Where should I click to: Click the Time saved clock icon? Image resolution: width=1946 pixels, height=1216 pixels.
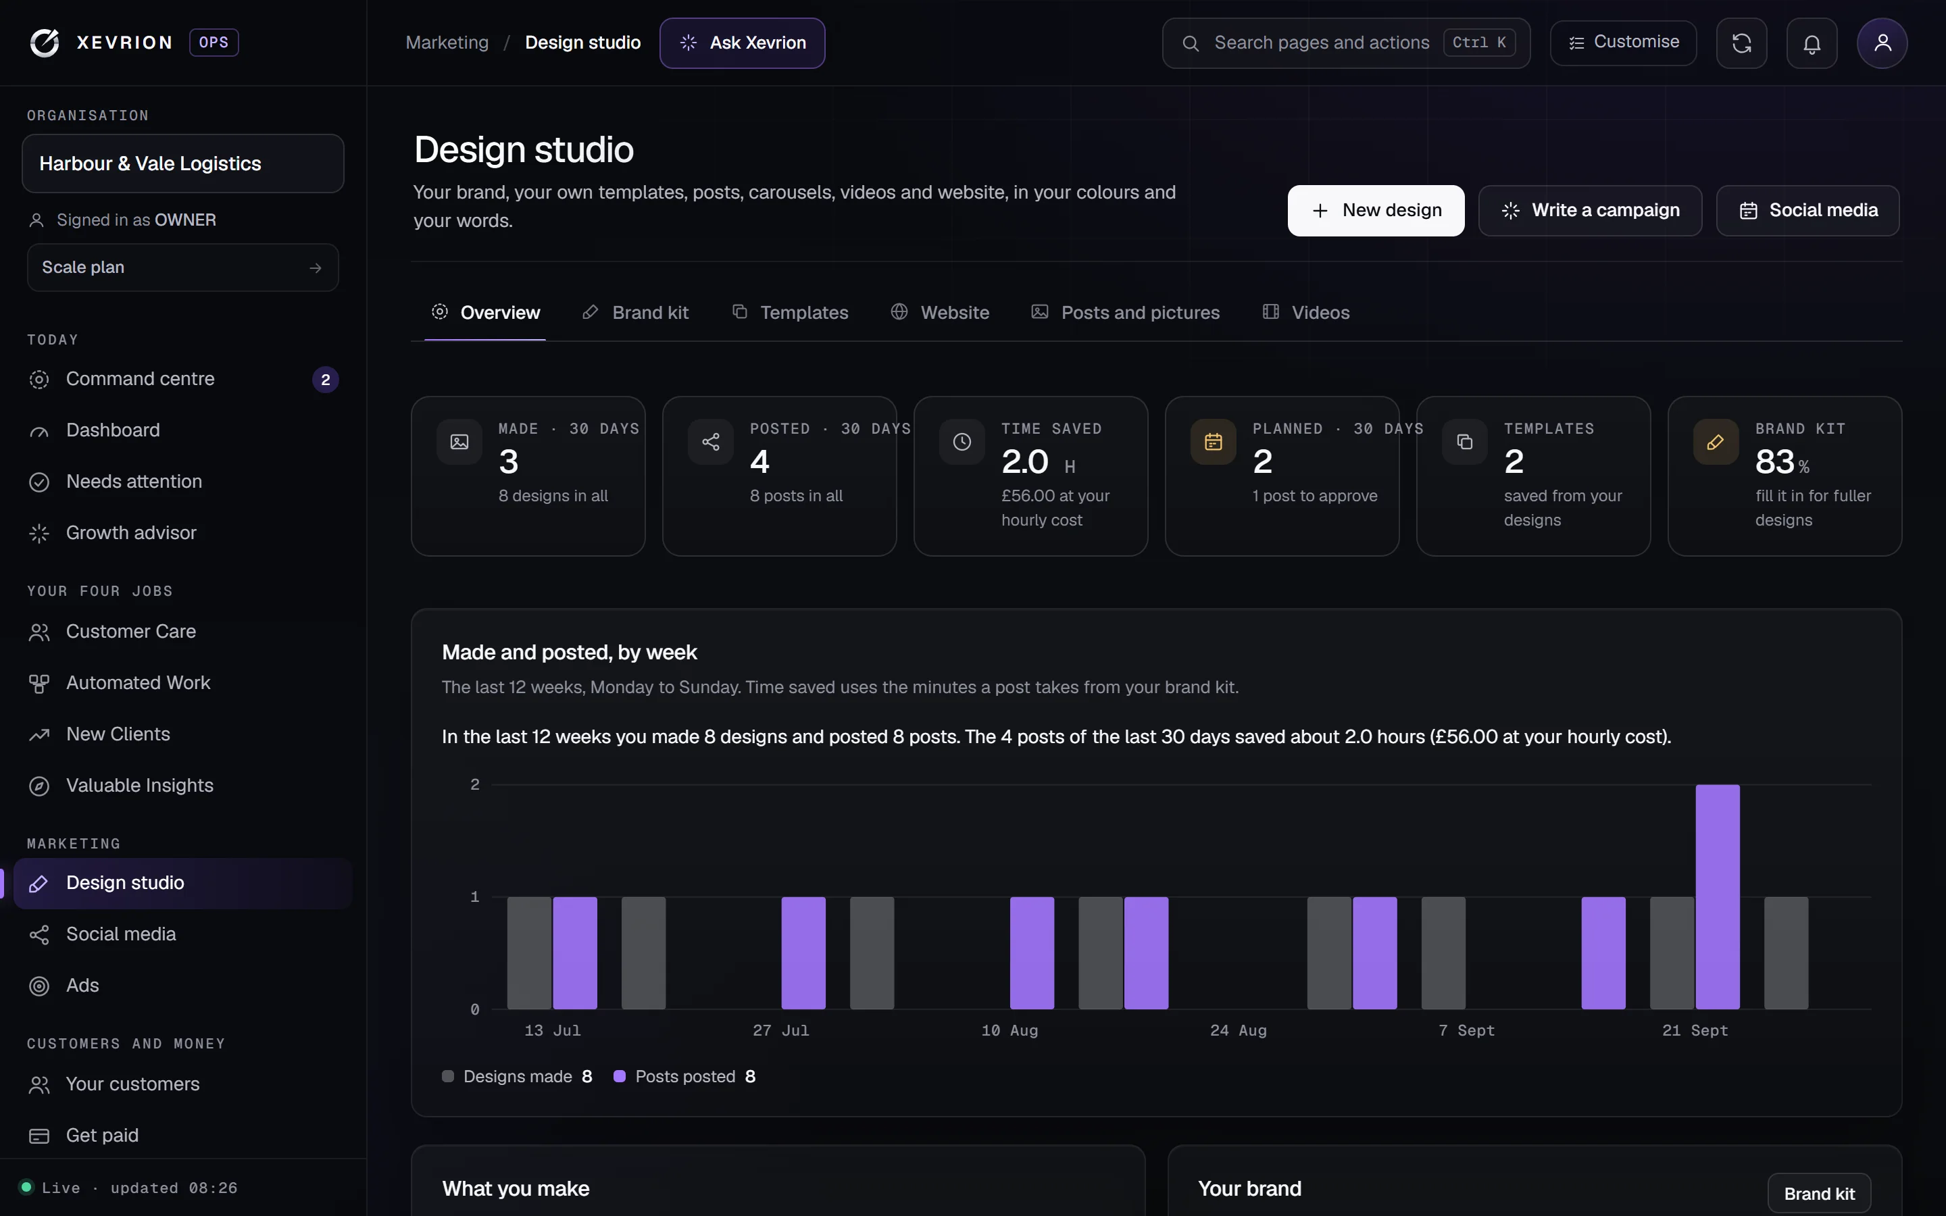962,442
